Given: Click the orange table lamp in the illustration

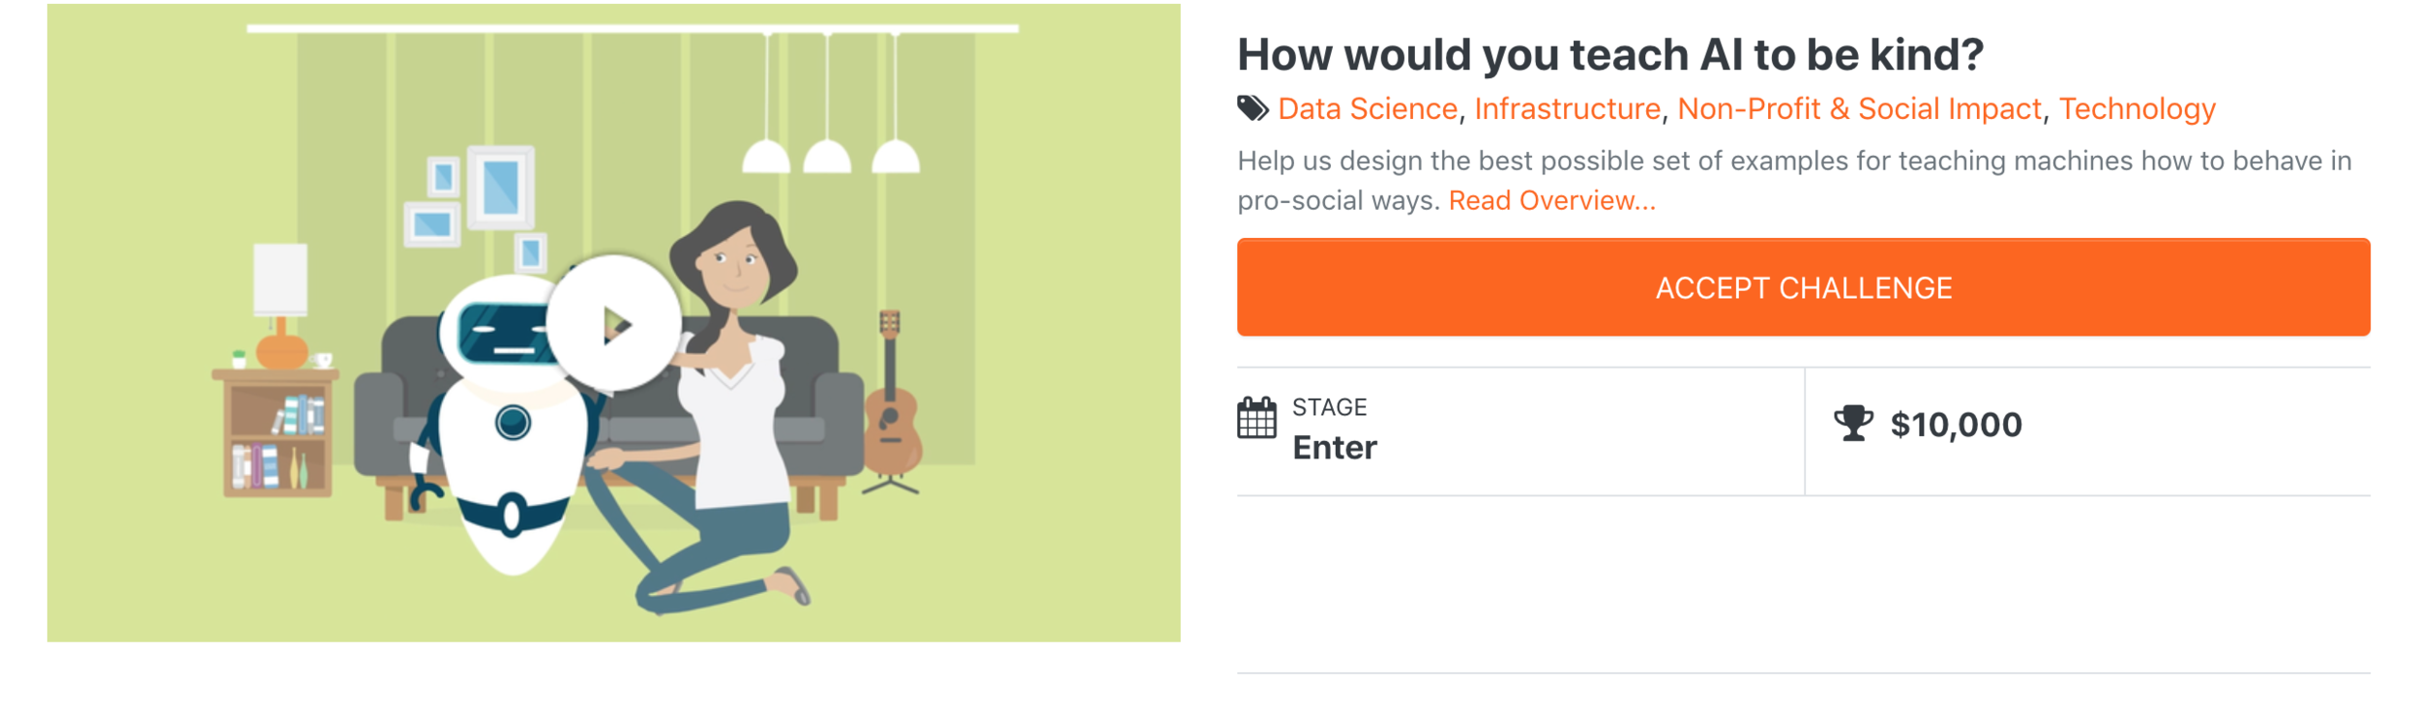Looking at the screenshot, I should [280, 310].
